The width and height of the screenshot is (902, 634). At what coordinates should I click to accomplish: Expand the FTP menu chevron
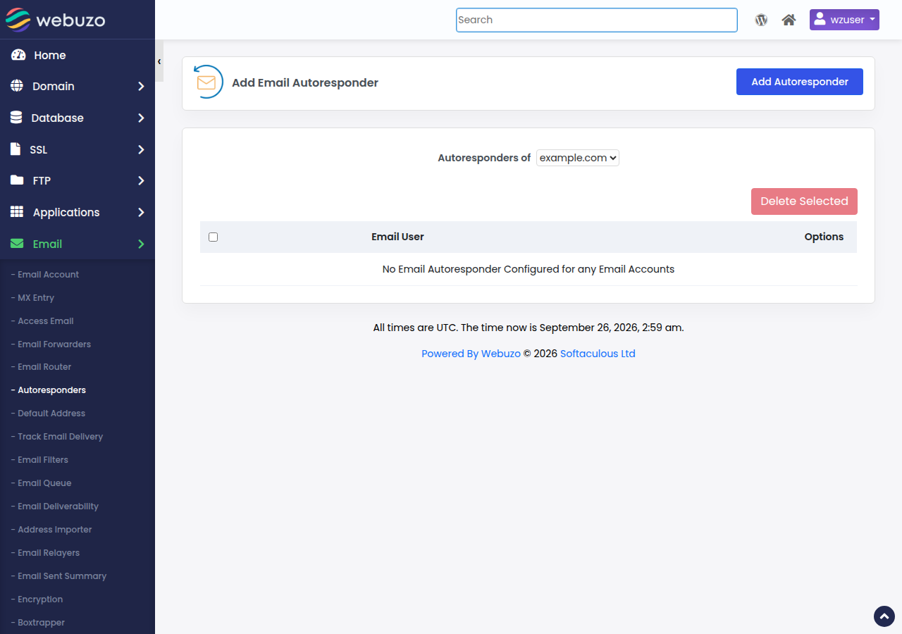[141, 180]
